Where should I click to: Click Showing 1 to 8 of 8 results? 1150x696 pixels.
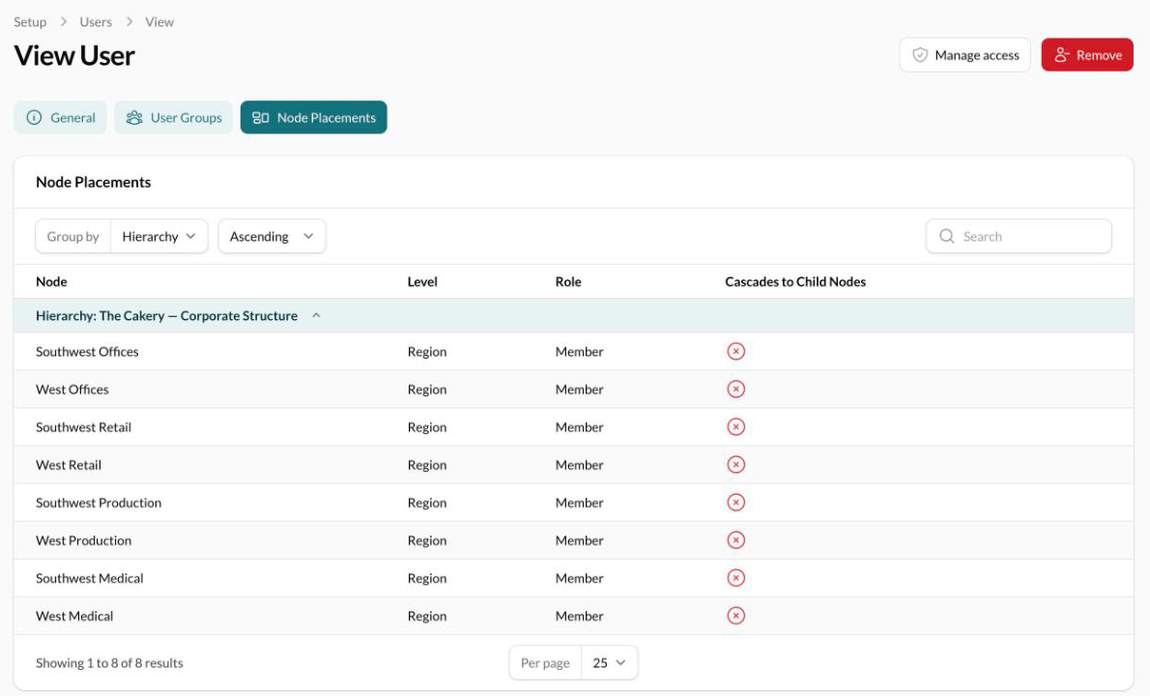pos(109,663)
